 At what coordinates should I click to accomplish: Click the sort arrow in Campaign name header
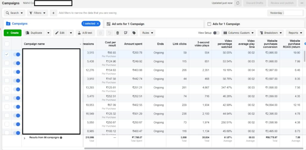[80, 44]
